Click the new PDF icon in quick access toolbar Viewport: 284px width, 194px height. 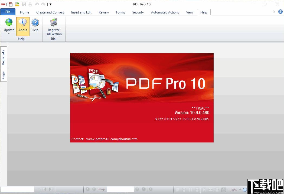(11, 4)
